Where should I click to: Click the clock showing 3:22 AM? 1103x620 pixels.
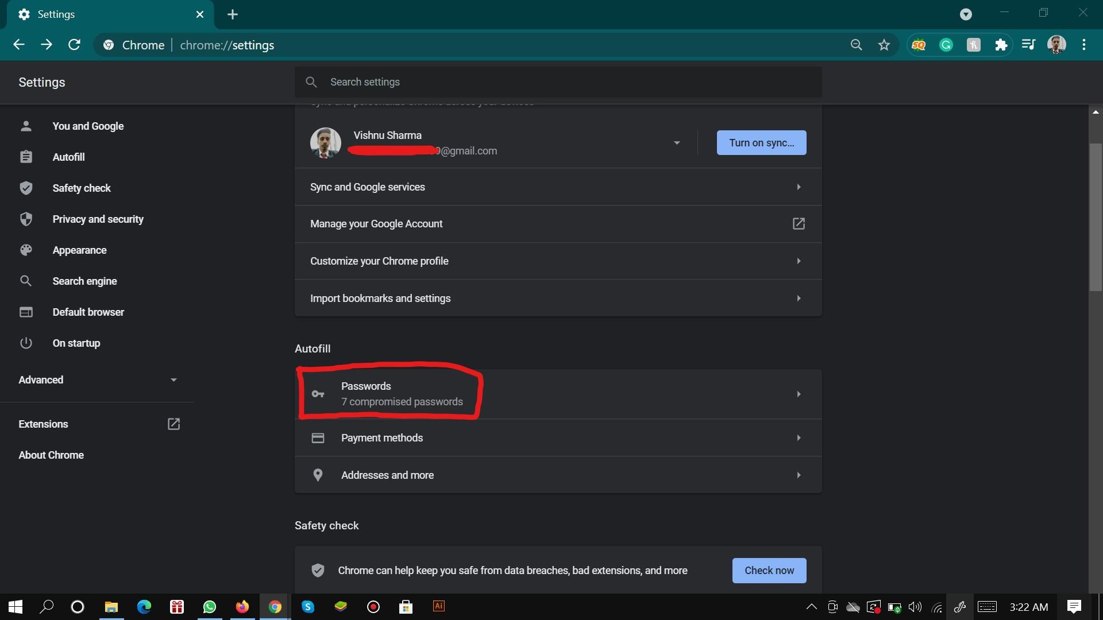tap(1029, 607)
